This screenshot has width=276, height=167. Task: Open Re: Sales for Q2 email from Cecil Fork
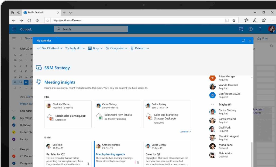tap(68, 154)
